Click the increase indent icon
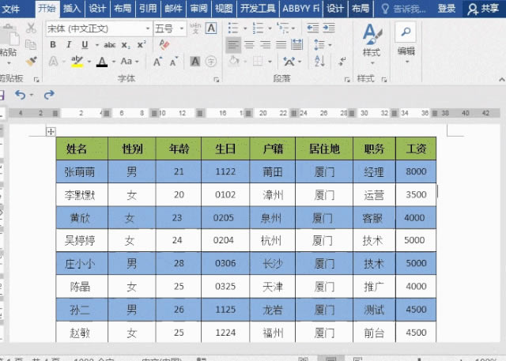This screenshot has width=506, height=361. (x=329, y=28)
